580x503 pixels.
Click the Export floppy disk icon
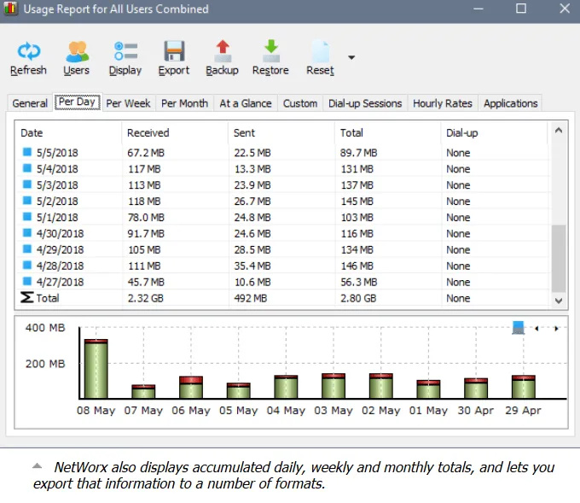(174, 51)
